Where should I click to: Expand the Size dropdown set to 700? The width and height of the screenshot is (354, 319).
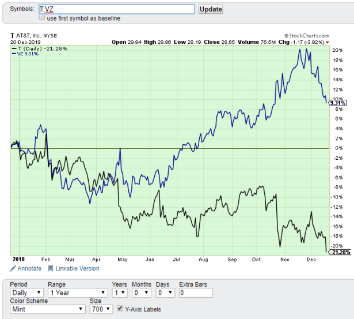click(101, 309)
